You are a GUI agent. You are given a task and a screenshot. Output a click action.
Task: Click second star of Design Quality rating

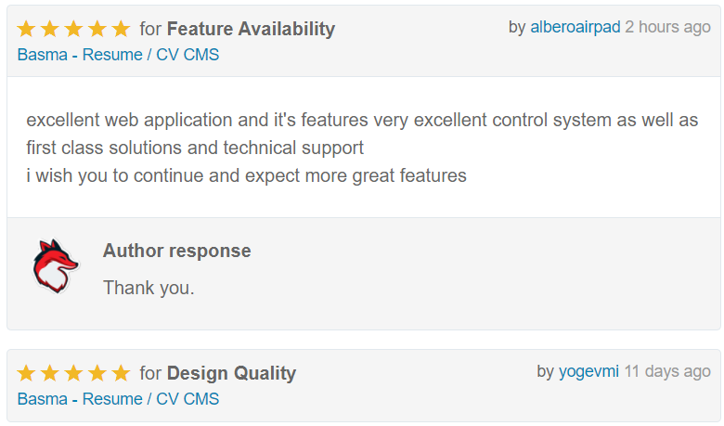pyautogui.click(x=50, y=373)
